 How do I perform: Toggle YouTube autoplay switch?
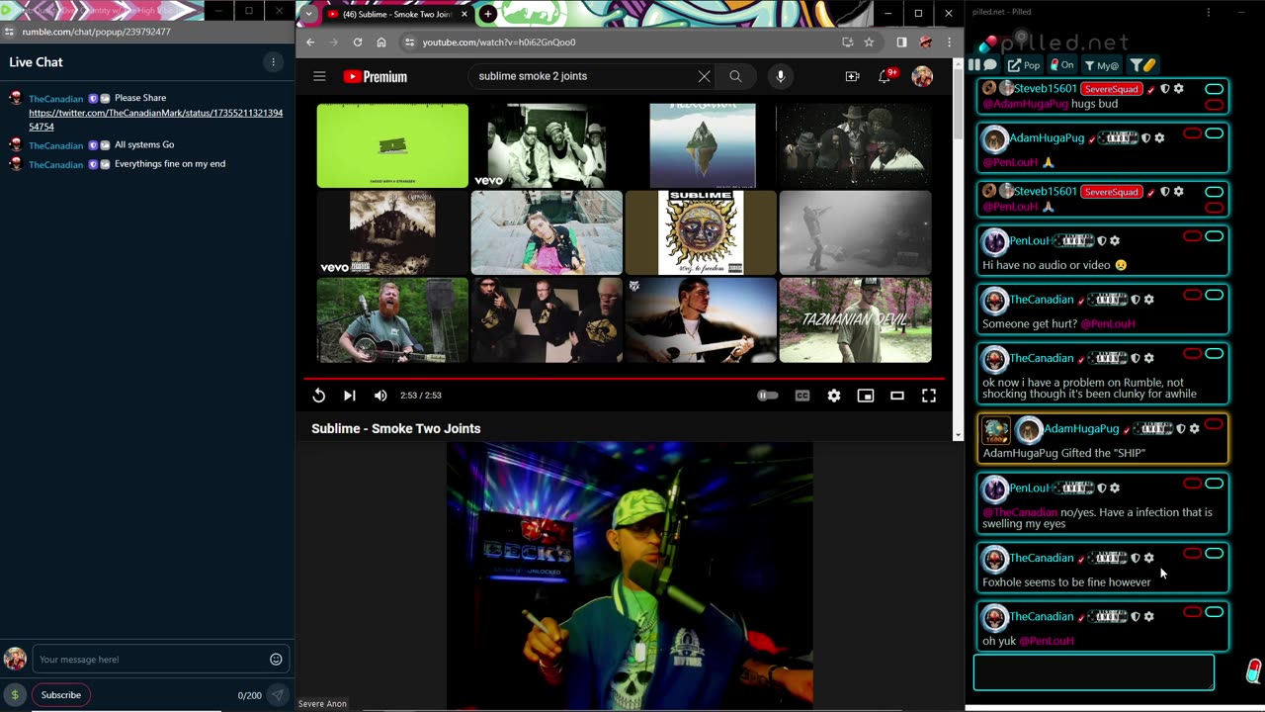tap(767, 396)
